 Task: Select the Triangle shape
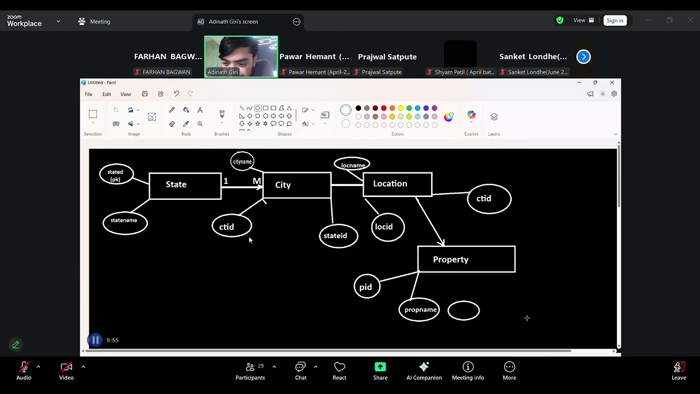(289, 108)
